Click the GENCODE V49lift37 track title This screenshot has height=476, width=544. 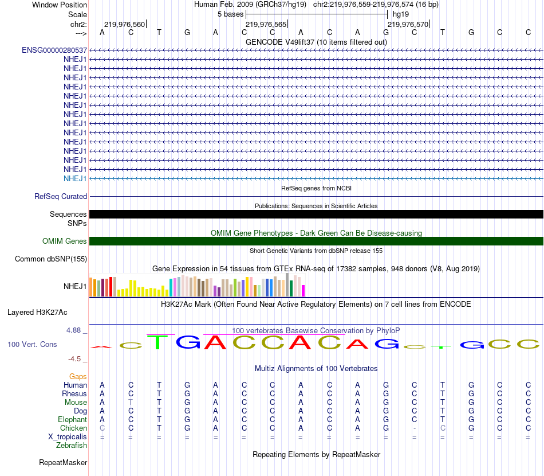[317, 42]
